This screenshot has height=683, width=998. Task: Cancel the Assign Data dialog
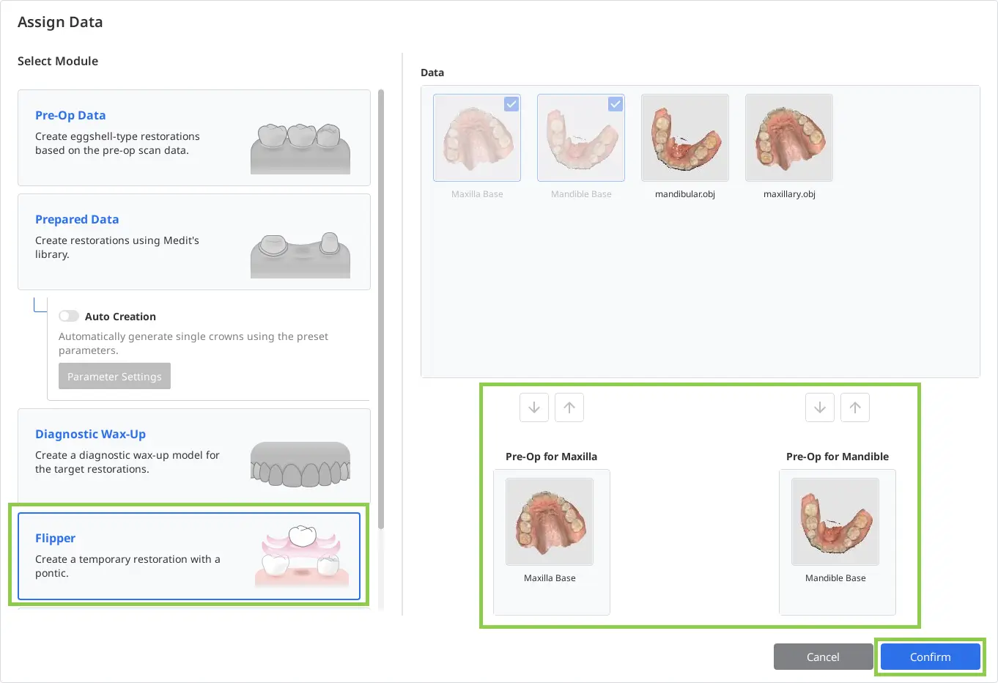(823, 657)
